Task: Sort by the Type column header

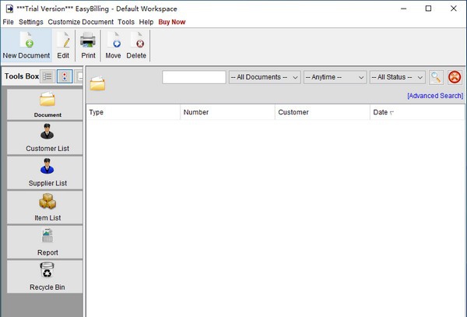Action: (133, 112)
